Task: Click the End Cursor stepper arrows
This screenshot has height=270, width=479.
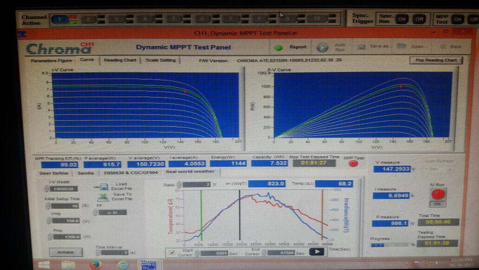Action: [x=264, y=253]
